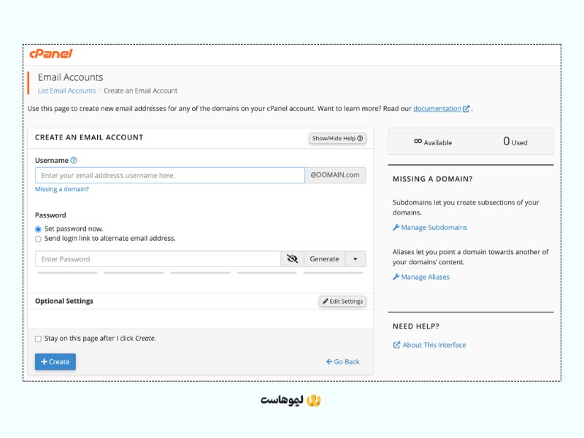Expand Optional Settings with Edit Settings
Screen dimensions: 584x438
pos(342,301)
